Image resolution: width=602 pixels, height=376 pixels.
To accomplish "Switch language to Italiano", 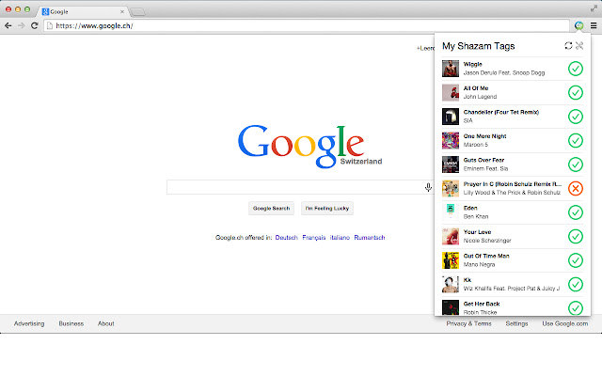I will pos(340,238).
